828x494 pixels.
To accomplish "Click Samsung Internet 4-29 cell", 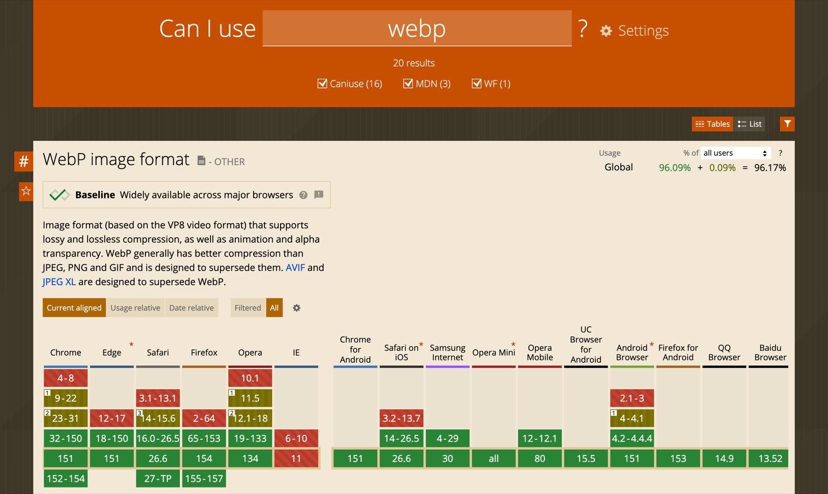I will tap(447, 438).
